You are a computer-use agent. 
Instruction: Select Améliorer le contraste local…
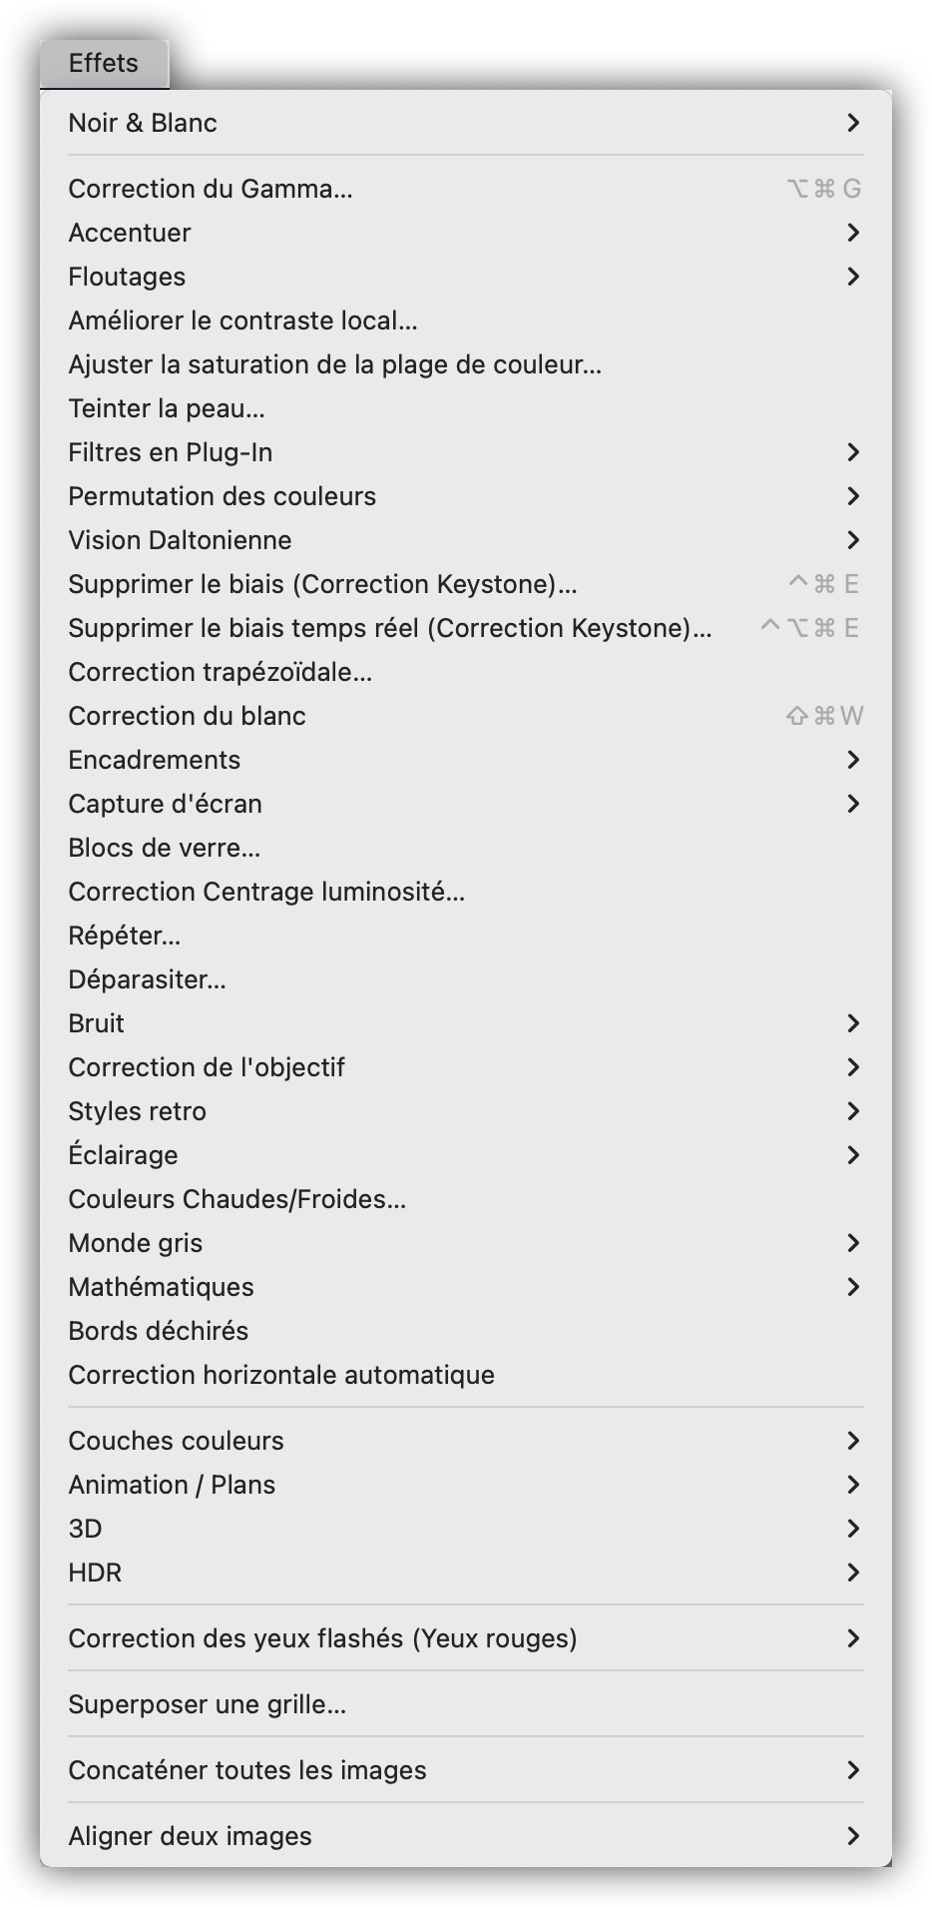tap(242, 320)
